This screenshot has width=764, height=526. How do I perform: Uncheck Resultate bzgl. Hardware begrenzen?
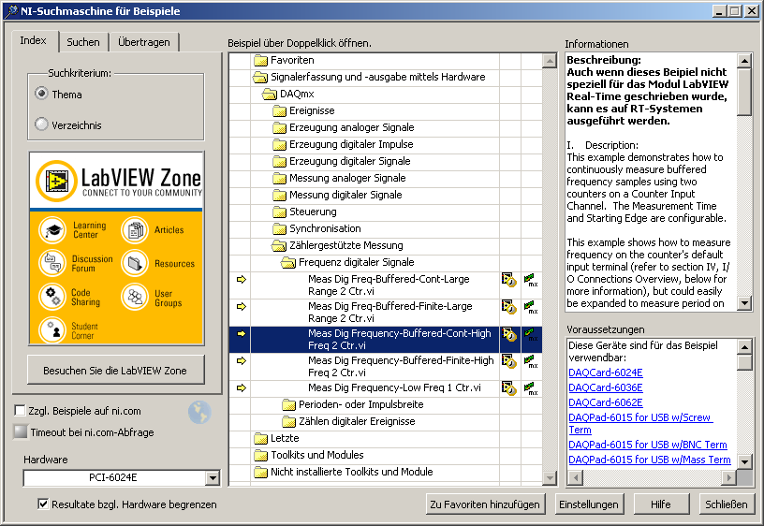coord(43,504)
